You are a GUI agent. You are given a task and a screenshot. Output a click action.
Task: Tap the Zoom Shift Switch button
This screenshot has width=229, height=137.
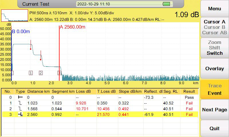point(214,48)
